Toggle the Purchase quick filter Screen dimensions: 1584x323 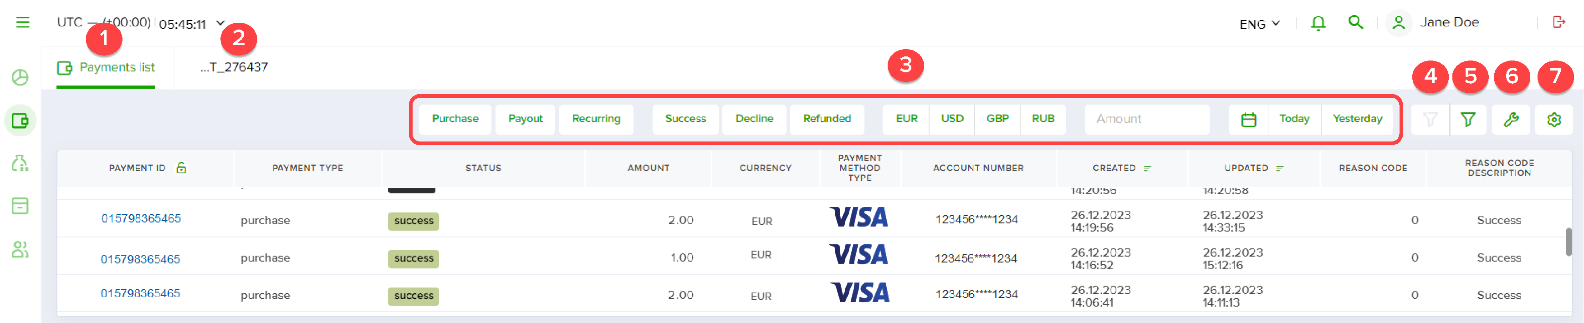pos(455,119)
